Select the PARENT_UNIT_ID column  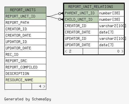point(81,13)
